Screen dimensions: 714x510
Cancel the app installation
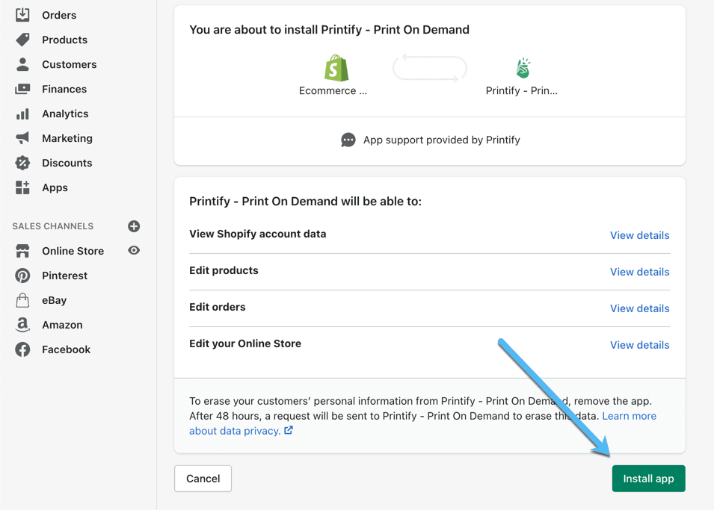click(203, 479)
